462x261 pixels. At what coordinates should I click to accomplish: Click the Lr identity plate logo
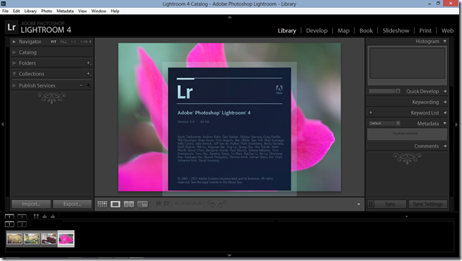coord(11,27)
